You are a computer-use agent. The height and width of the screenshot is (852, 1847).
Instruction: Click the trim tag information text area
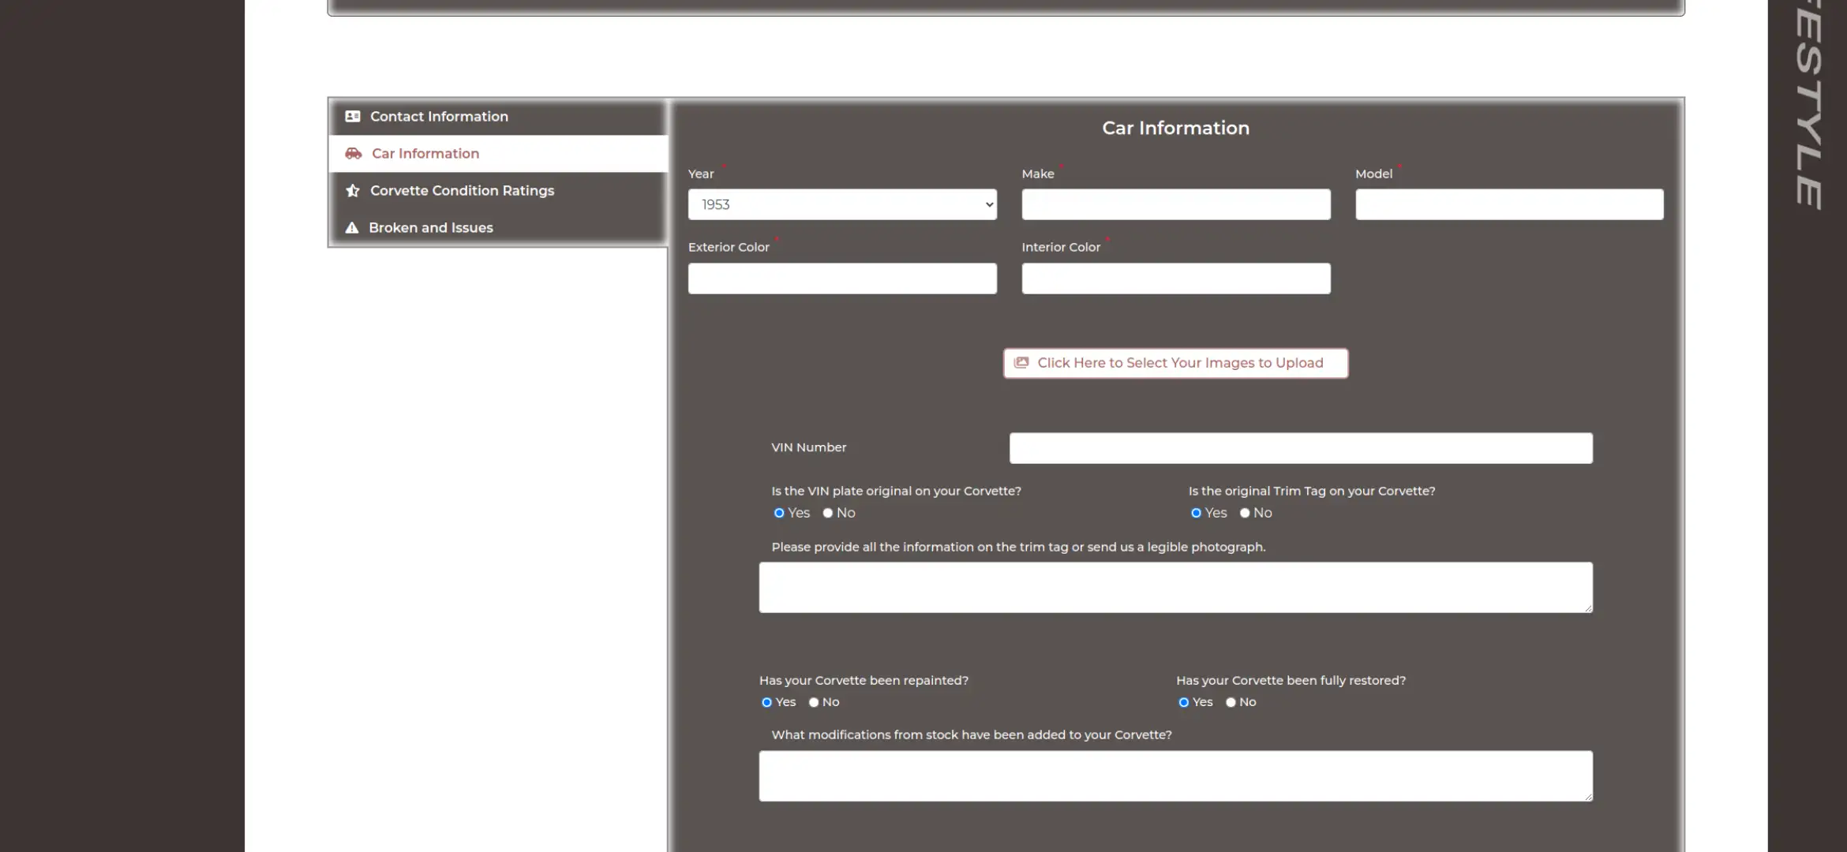click(1176, 588)
